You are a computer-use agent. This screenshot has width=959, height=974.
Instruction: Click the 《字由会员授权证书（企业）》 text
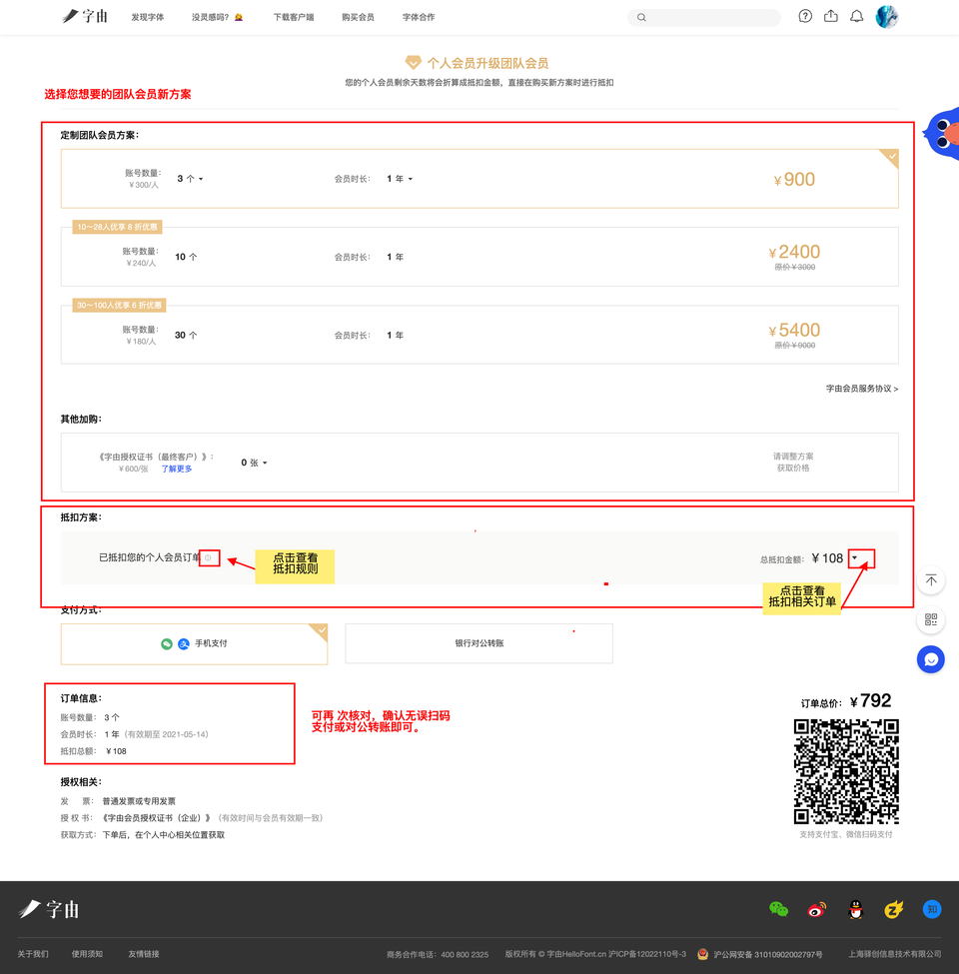pyautogui.click(x=157, y=818)
